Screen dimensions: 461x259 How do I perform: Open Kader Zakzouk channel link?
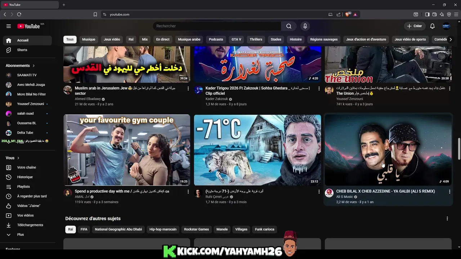(216, 99)
